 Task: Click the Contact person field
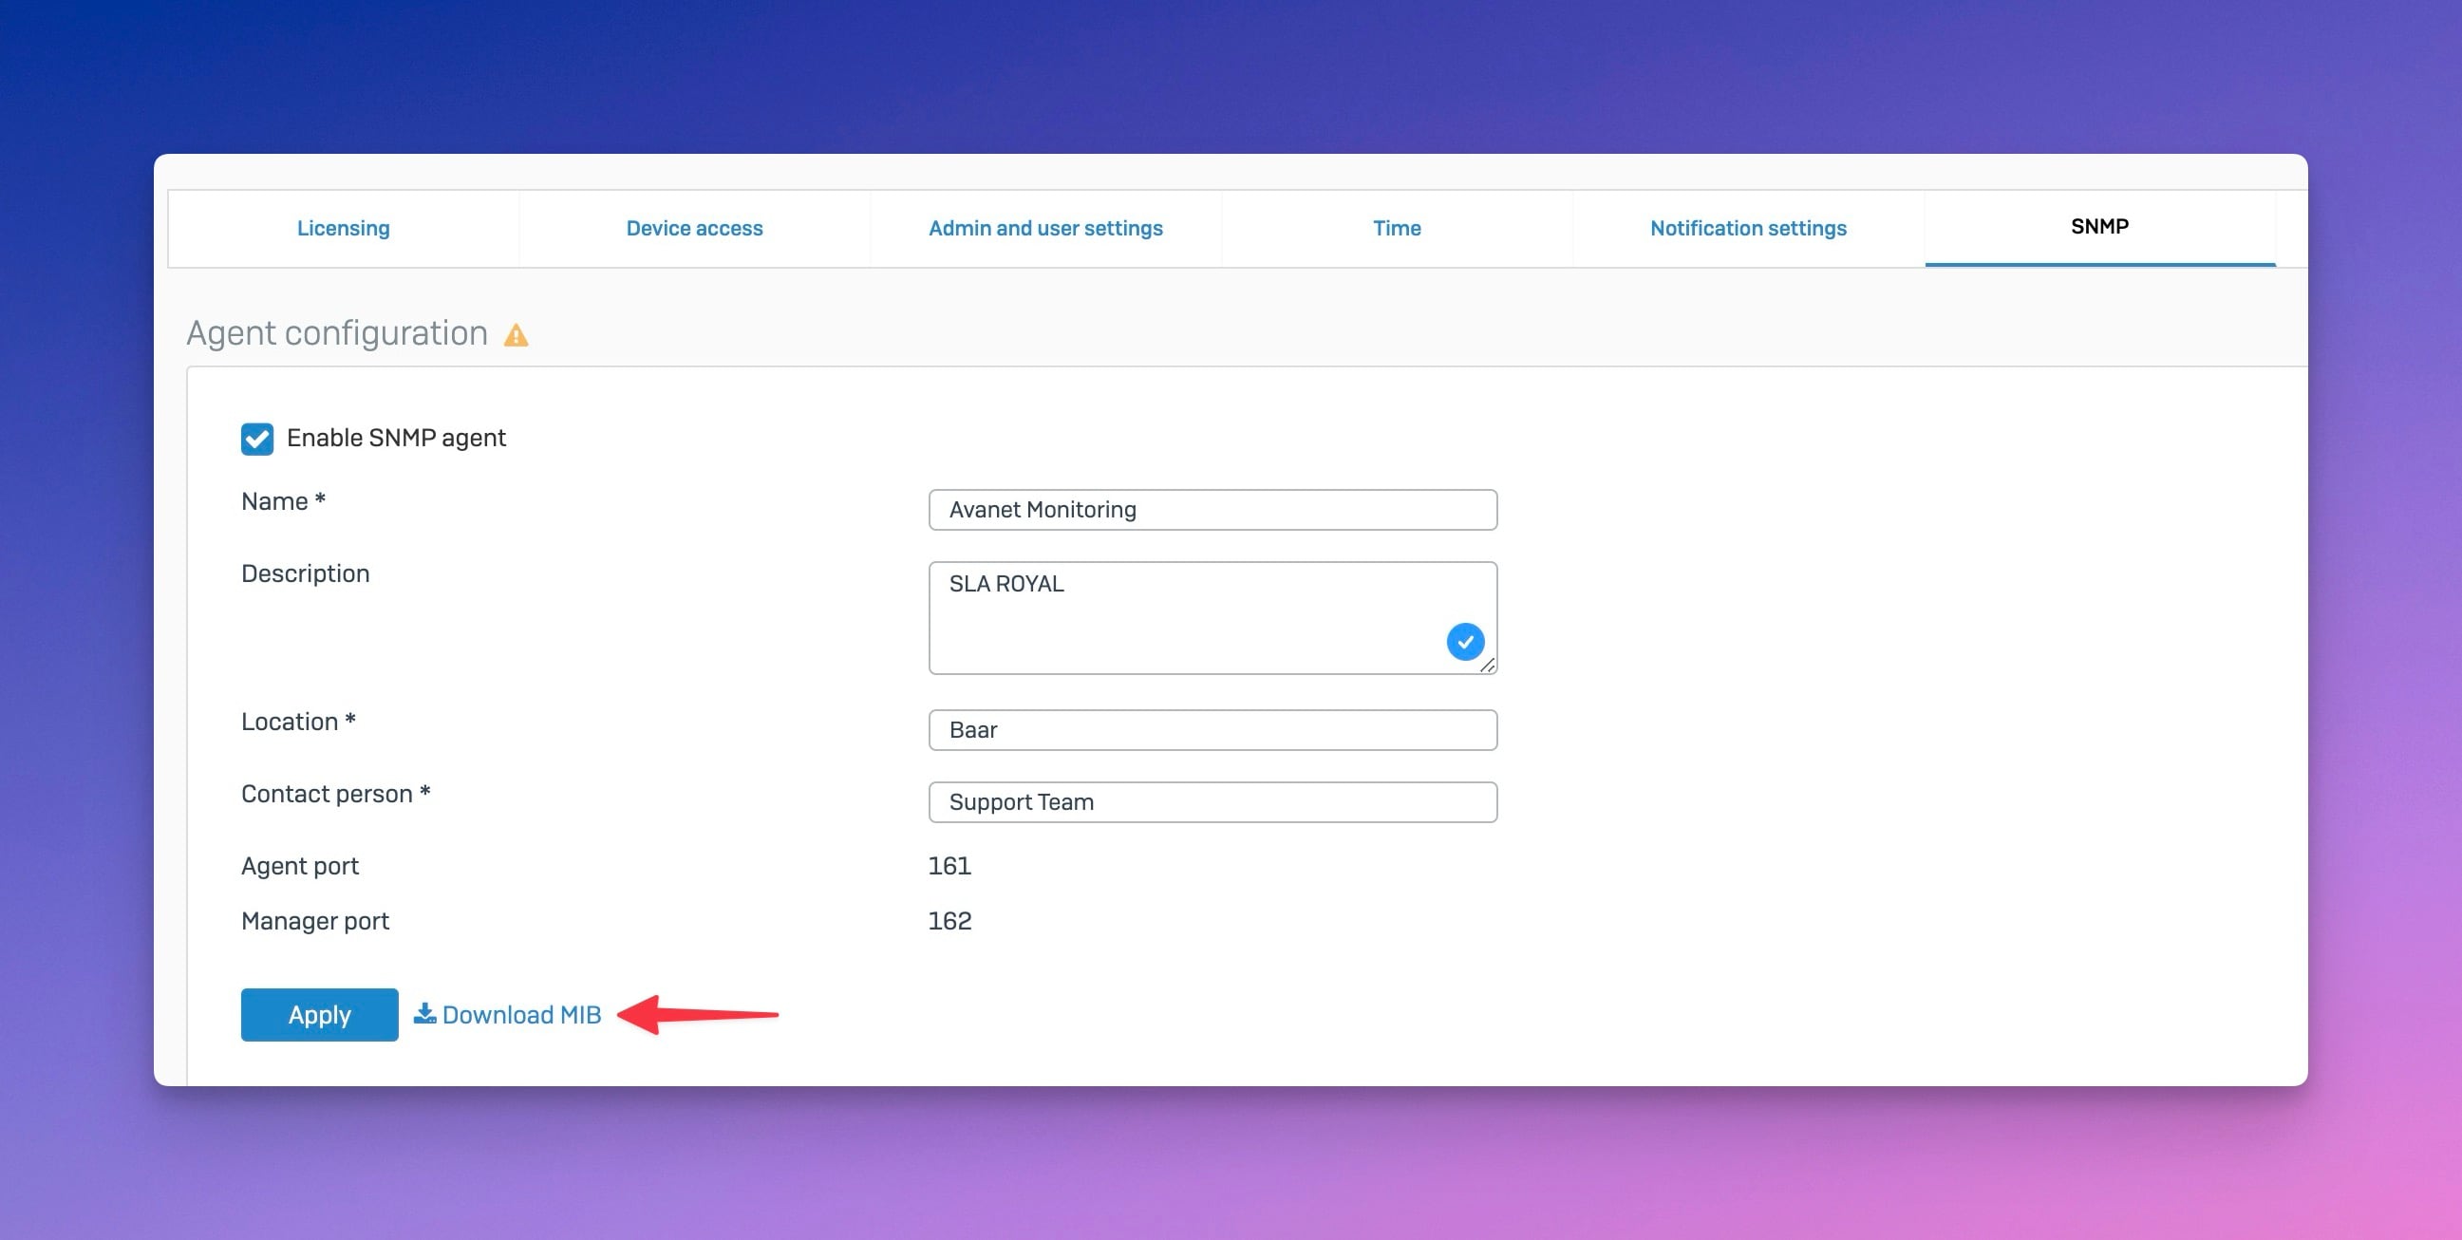(1212, 802)
